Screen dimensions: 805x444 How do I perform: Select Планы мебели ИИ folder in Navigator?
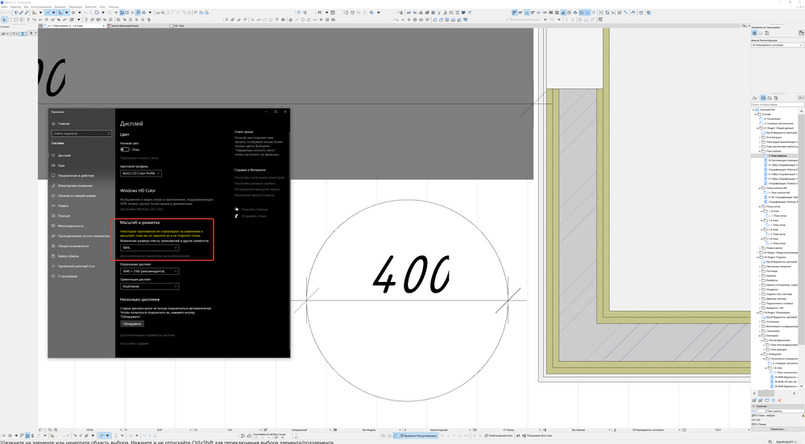(x=776, y=188)
